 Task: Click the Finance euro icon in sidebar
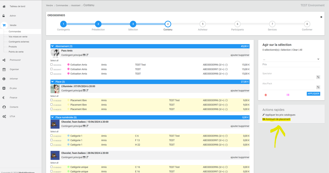pyautogui.click(x=4, y=97)
